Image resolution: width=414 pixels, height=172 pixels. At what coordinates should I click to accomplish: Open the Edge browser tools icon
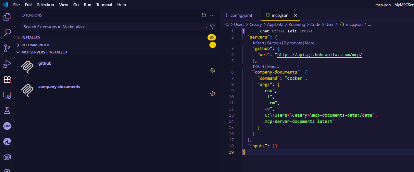[7, 142]
